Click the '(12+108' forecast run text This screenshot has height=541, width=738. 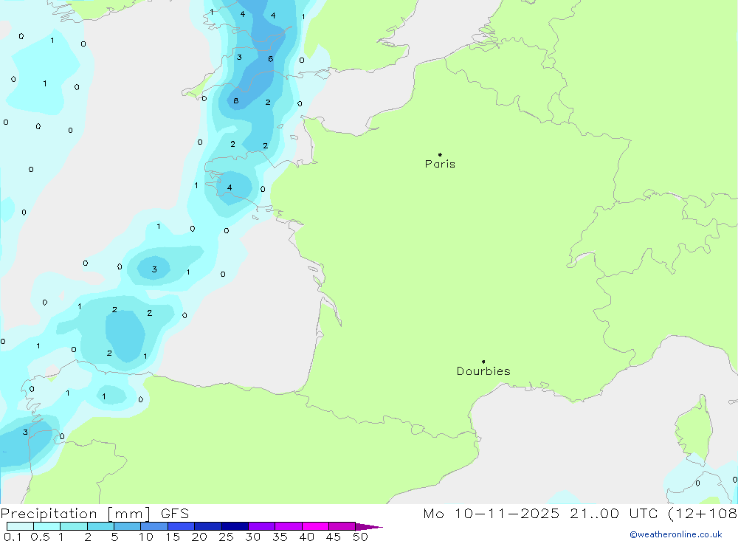[703, 513]
